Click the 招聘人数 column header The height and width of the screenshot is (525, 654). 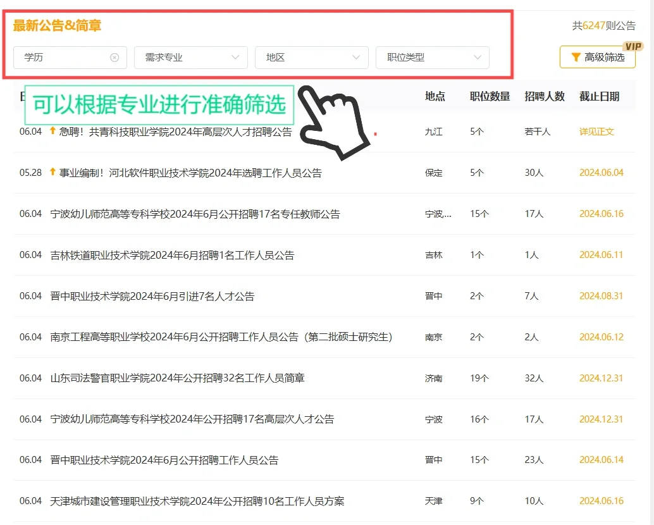(545, 96)
